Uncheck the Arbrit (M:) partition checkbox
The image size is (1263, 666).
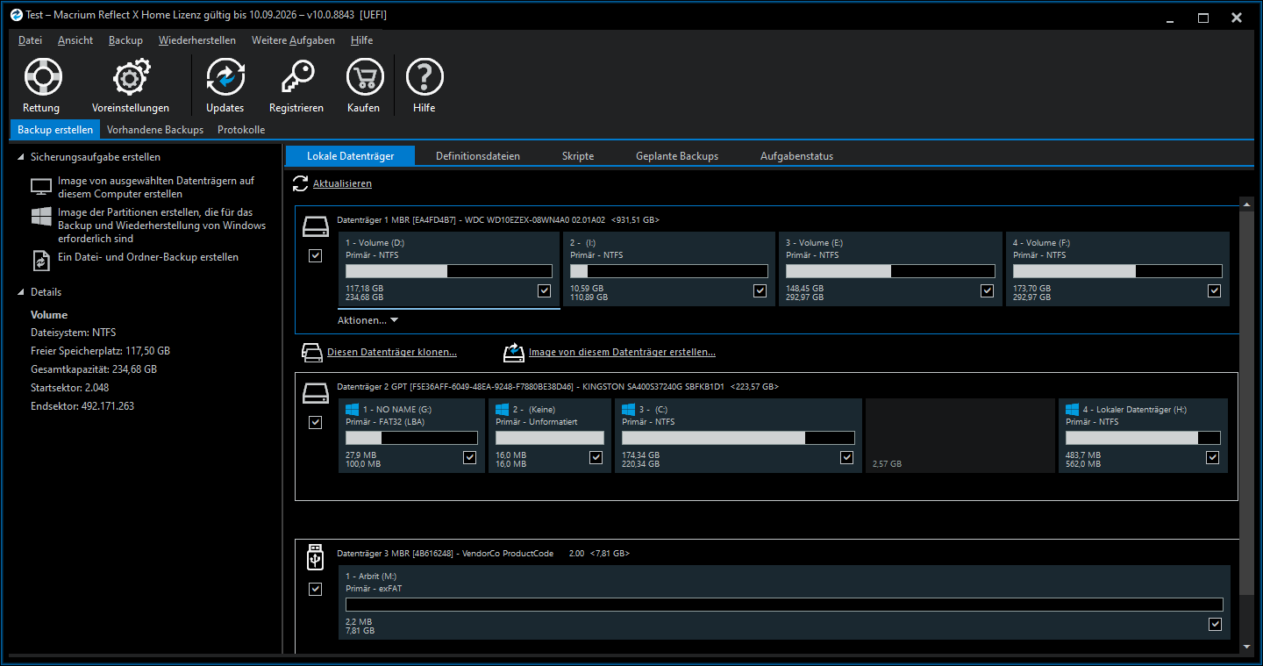click(1215, 624)
